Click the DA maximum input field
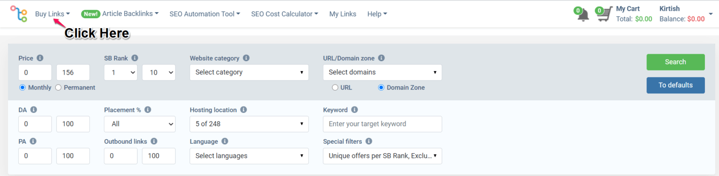The width and height of the screenshot is (719, 176). (x=73, y=124)
